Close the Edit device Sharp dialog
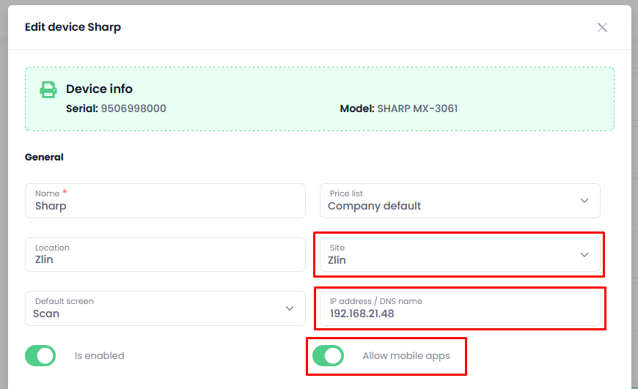 point(602,27)
